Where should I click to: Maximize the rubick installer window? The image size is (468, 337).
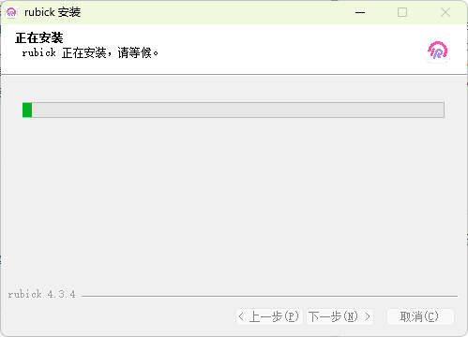[x=402, y=12]
